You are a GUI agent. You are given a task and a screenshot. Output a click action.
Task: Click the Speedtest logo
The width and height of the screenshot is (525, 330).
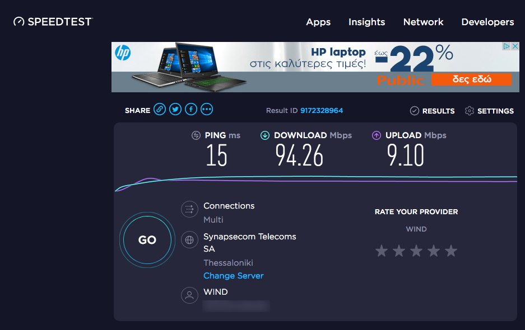(x=53, y=22)
